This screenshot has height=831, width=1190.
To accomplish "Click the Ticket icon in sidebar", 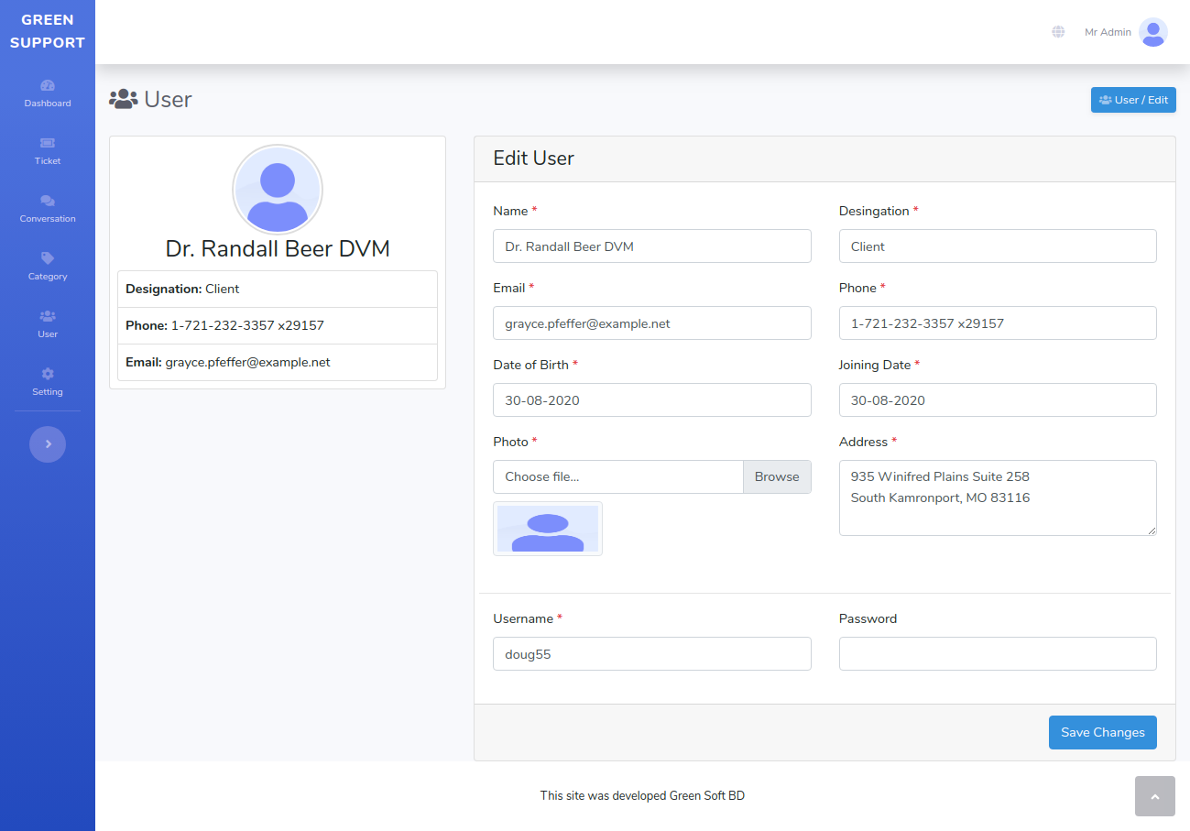I will (x=48, y=143).
